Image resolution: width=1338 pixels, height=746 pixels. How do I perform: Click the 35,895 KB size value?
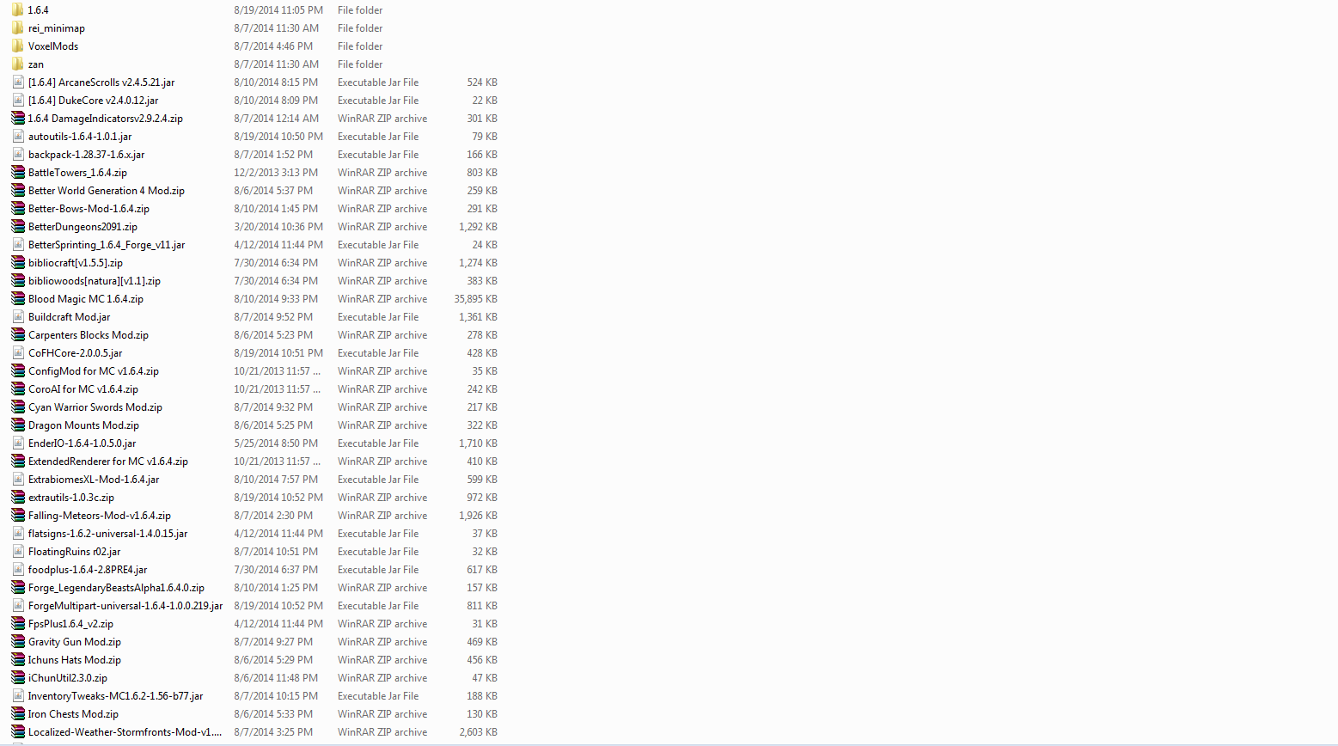coord(476,299)
